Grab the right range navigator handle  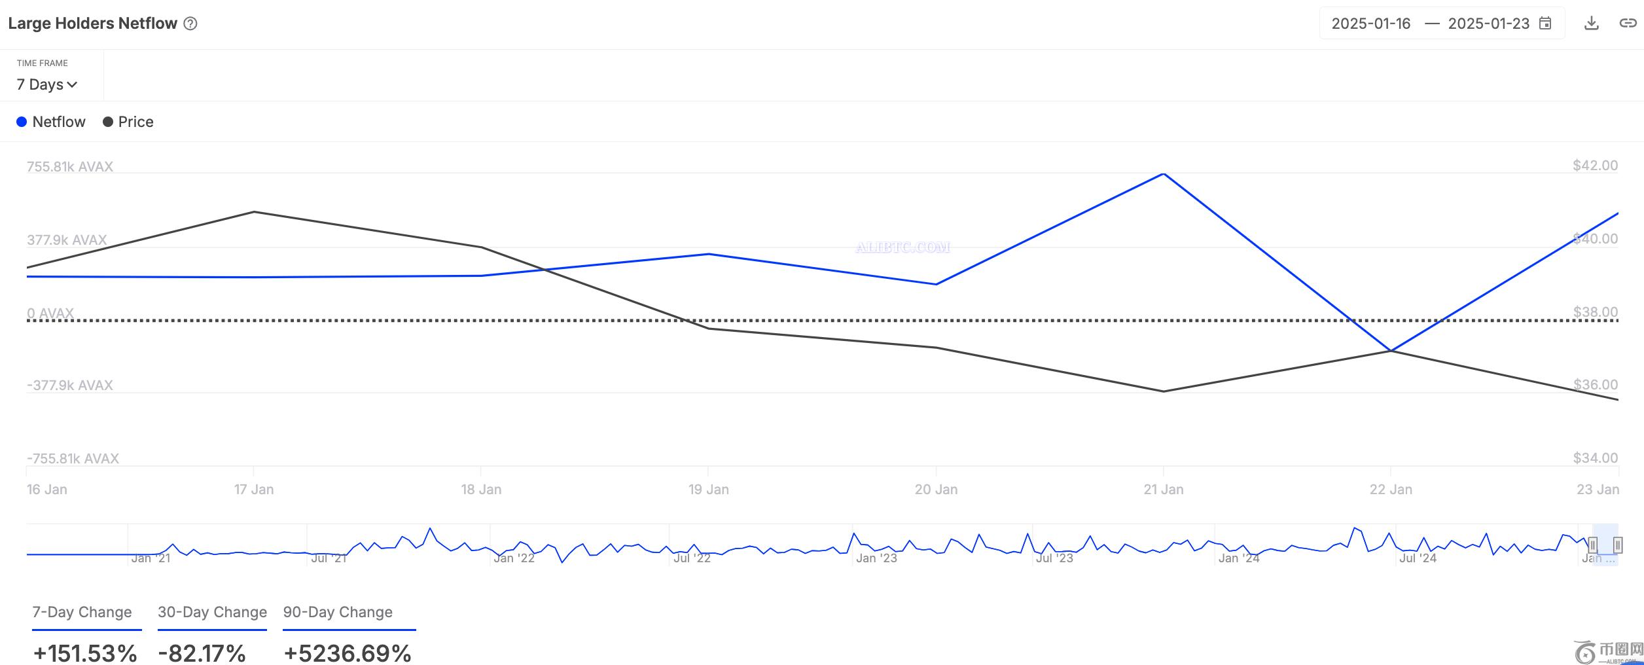[1618, 545]
